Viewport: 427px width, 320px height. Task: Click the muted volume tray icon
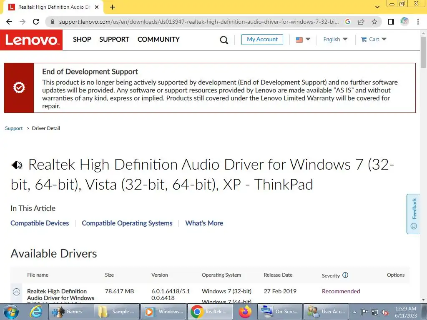tap(385, 312)
